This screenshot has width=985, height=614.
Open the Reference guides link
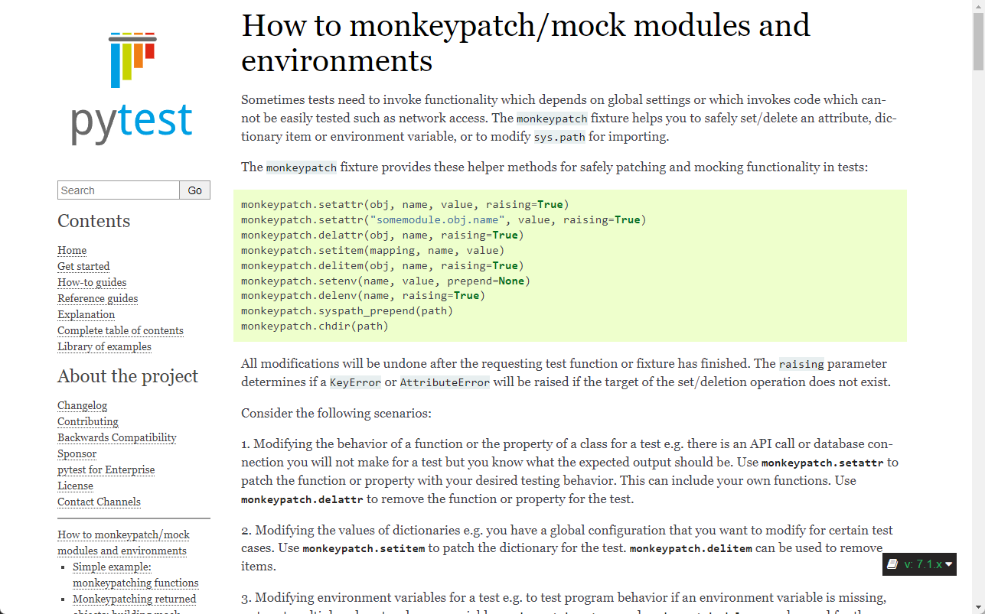pyautogui.click(x=98, y=298)
